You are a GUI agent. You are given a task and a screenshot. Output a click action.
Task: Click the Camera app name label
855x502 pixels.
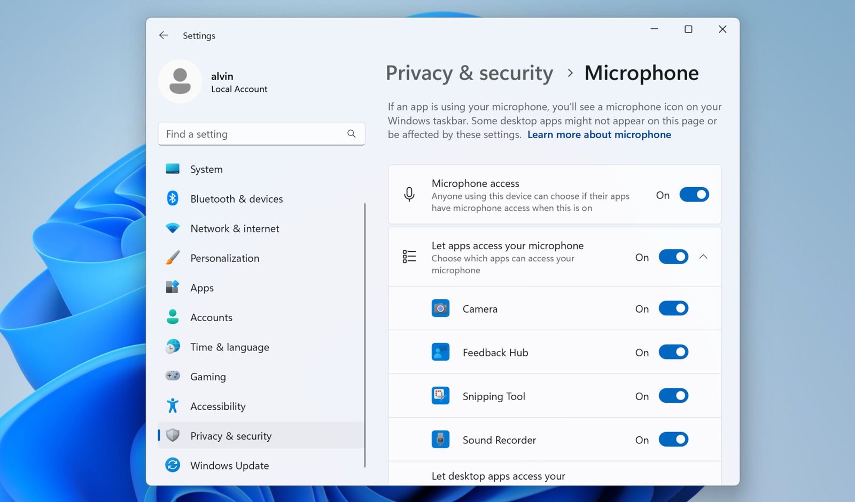point(480,309)
